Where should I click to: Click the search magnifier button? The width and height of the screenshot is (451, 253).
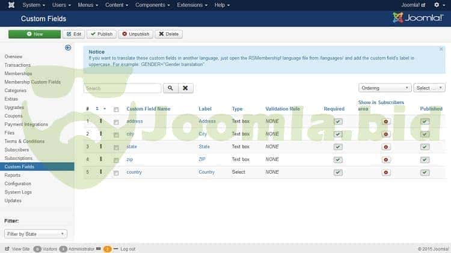point(170,88)
